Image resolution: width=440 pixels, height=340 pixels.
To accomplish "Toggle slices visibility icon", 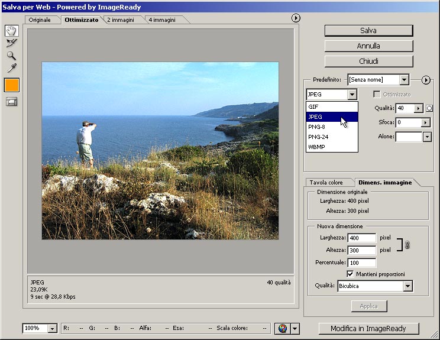I will 11,102.
